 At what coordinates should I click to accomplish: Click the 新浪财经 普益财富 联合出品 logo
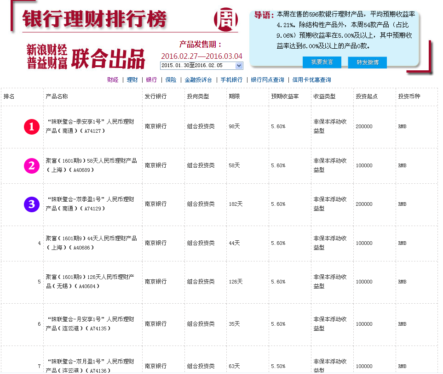pos(86,57)
